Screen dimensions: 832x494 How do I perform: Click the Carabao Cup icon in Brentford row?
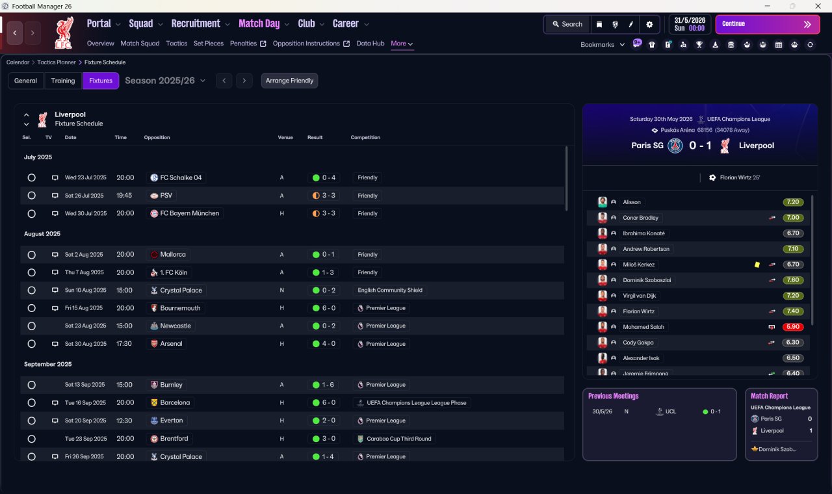click(x=360, y=439)
